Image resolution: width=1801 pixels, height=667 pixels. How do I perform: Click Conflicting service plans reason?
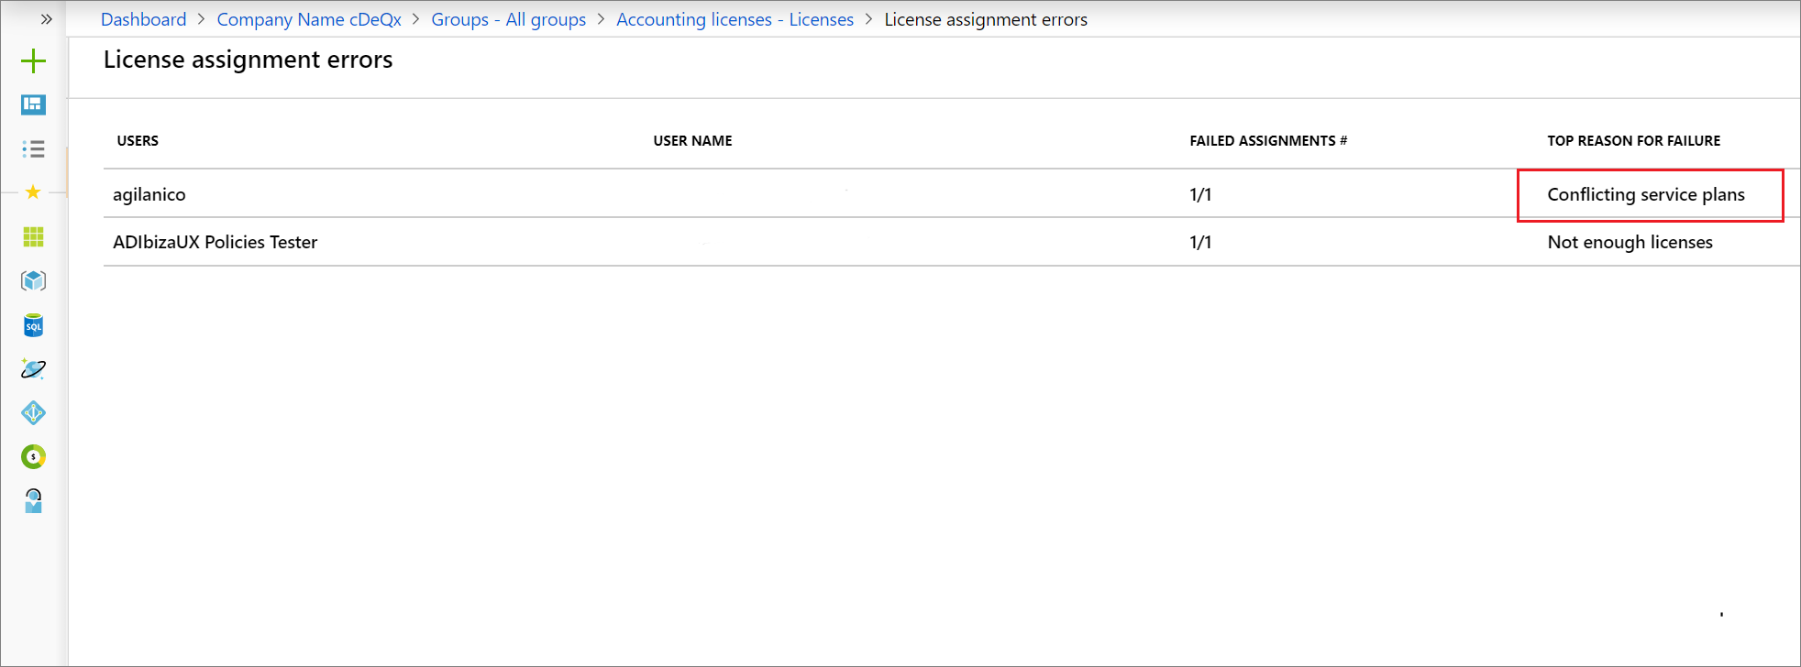(1646, 194)
